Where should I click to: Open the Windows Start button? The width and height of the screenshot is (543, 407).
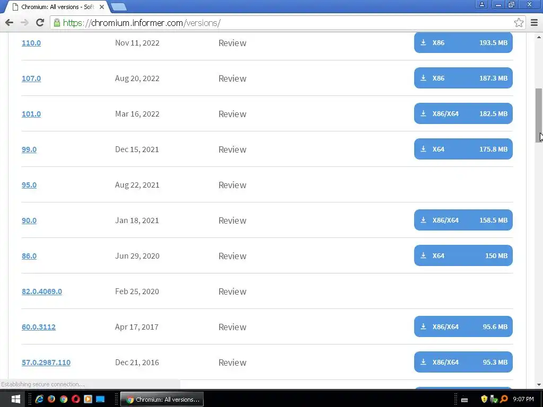tap(15, 399)
